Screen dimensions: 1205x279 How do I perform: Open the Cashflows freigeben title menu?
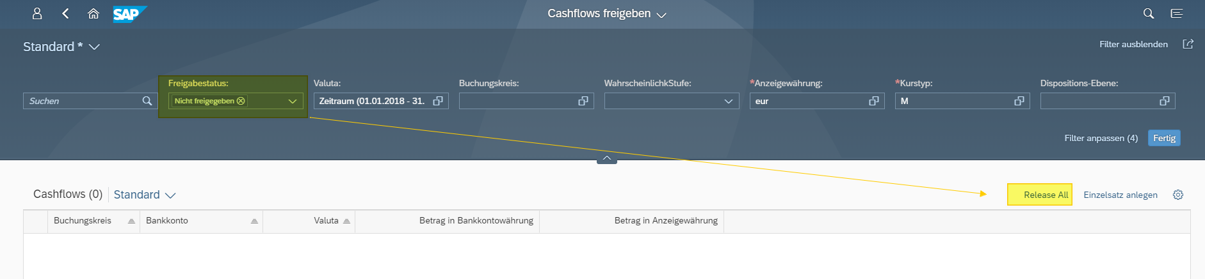(662, 15)
